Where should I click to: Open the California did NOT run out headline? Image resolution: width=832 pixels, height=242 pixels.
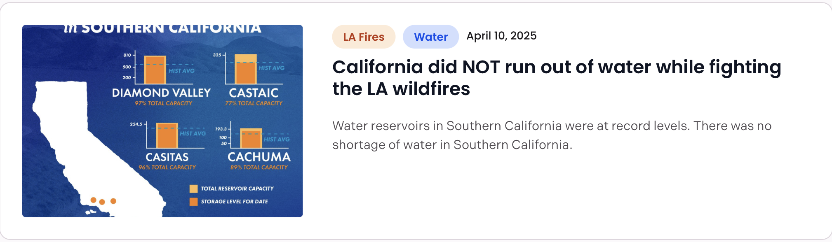(557, 78)
